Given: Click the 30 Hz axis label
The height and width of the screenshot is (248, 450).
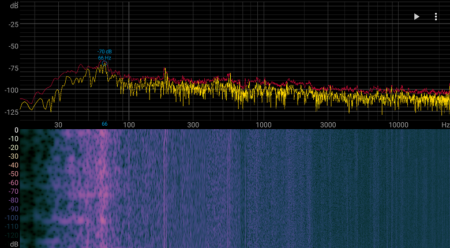Looking at the screenshot, I should pyautogui.click(x=58, y=125).
